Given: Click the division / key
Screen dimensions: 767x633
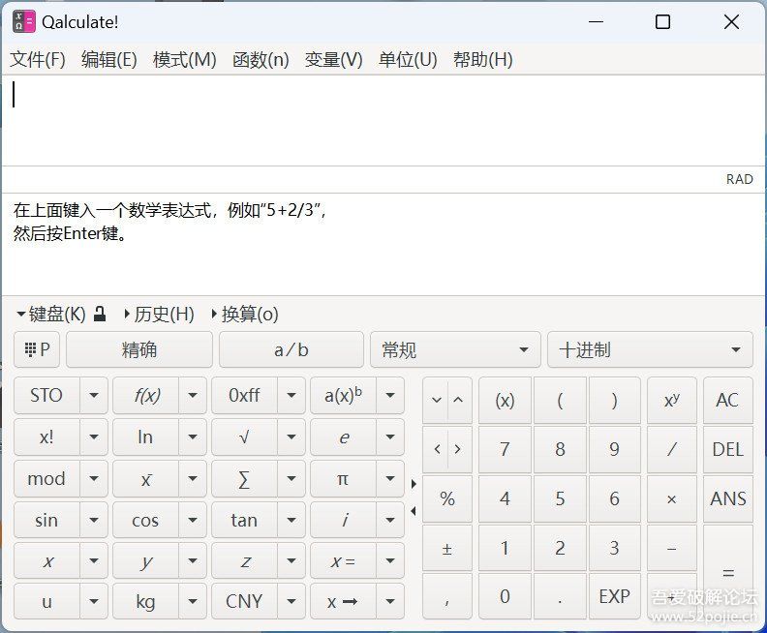Looking at the screenshot, I should point(672,449).
